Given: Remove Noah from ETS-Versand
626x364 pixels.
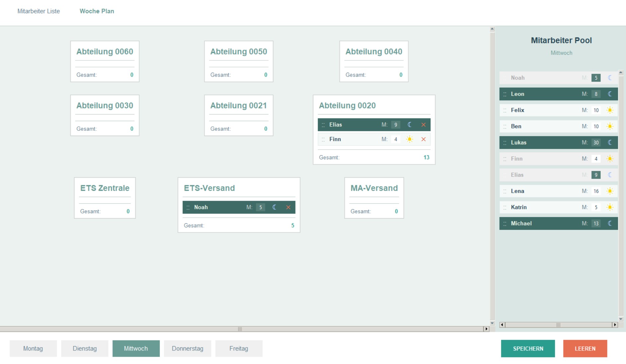Looking at the screenshot, I should pos(288,207).
